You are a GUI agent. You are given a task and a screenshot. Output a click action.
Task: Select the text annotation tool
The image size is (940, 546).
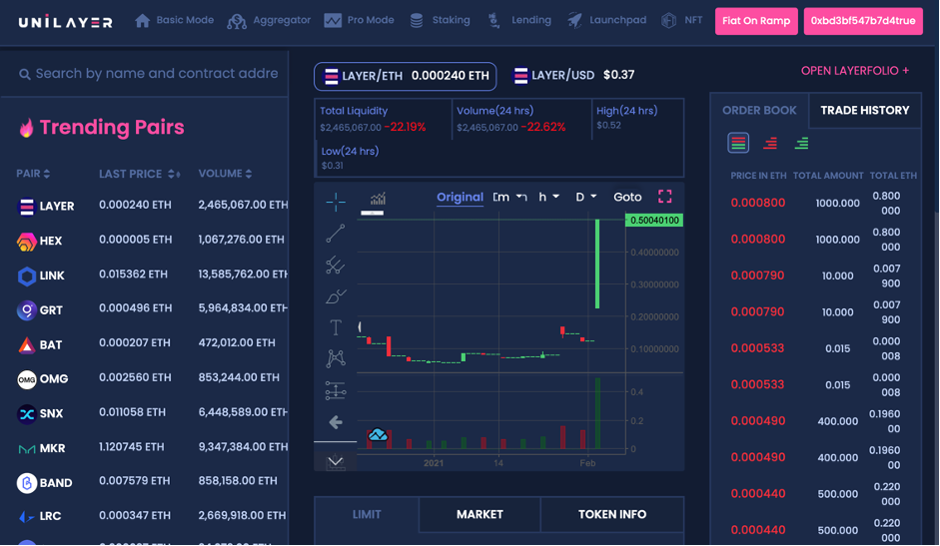click(336, 327)
